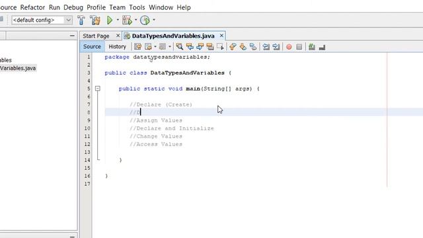
Task: Toggle Bookmark on the current line
Action: [x=253, y=47]
